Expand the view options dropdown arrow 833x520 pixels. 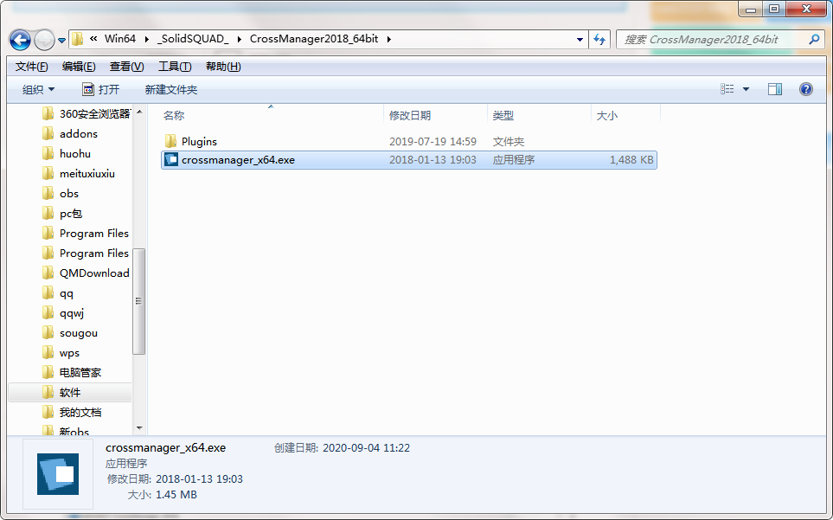[x=746, y=89]
